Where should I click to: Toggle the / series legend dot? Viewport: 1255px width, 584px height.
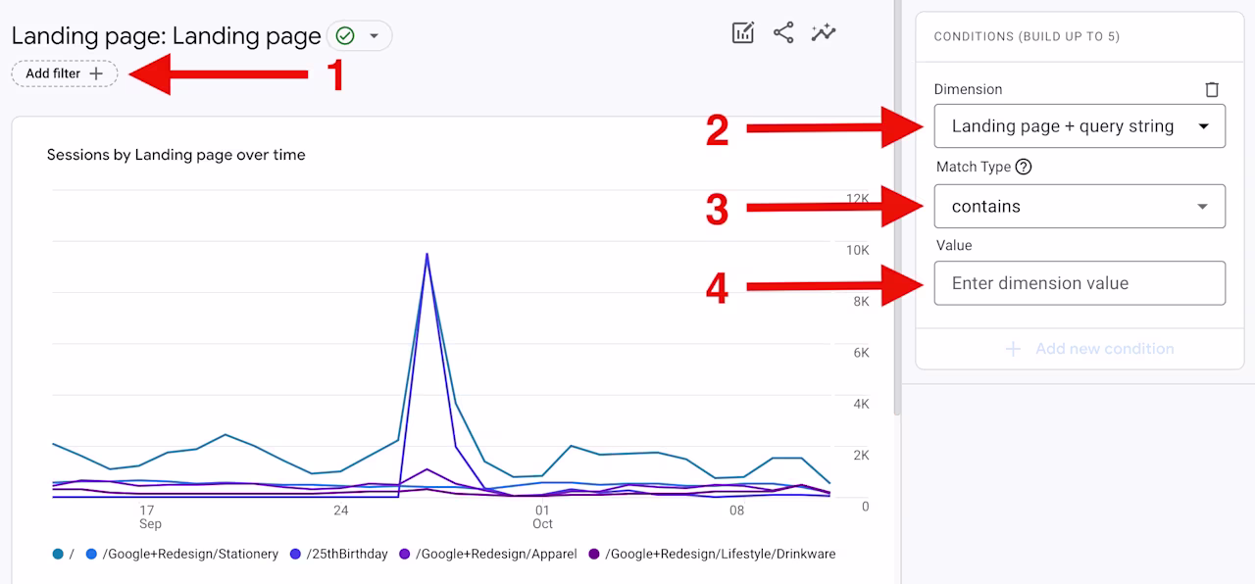tap(59, 554)
